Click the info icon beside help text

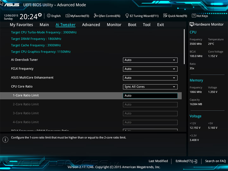[5, 140]
